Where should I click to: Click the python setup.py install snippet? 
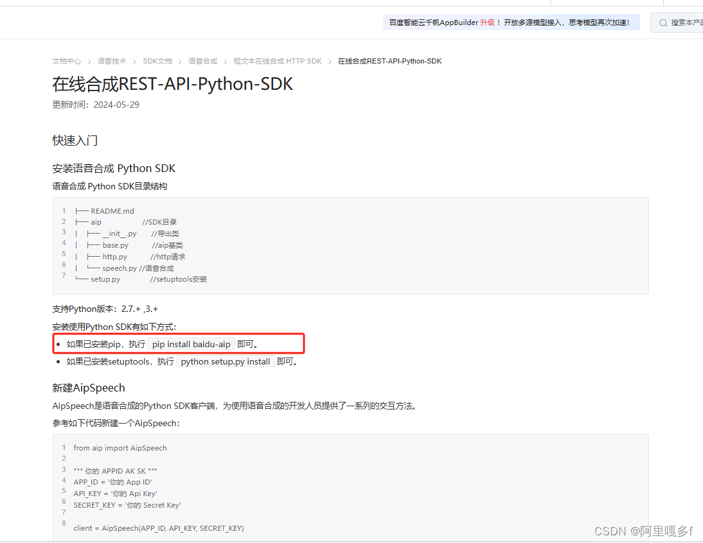[225, 362]
